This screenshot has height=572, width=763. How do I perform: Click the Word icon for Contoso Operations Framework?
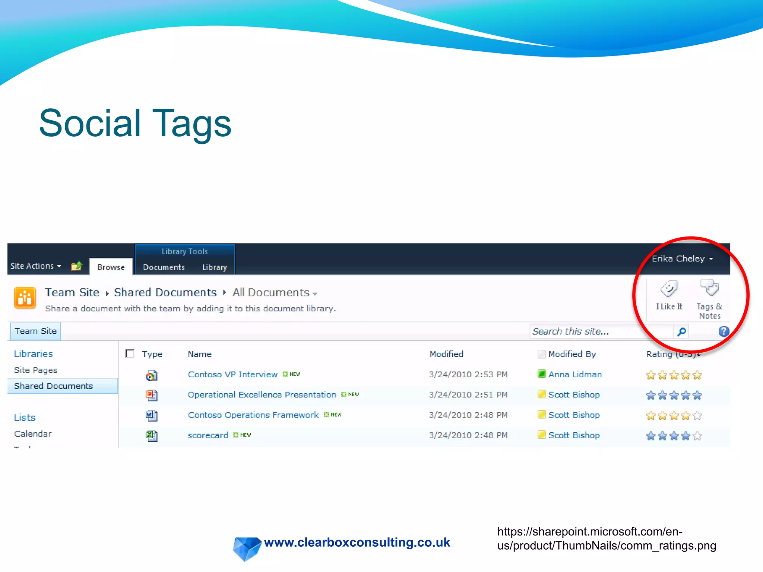(x=151, y=415)
